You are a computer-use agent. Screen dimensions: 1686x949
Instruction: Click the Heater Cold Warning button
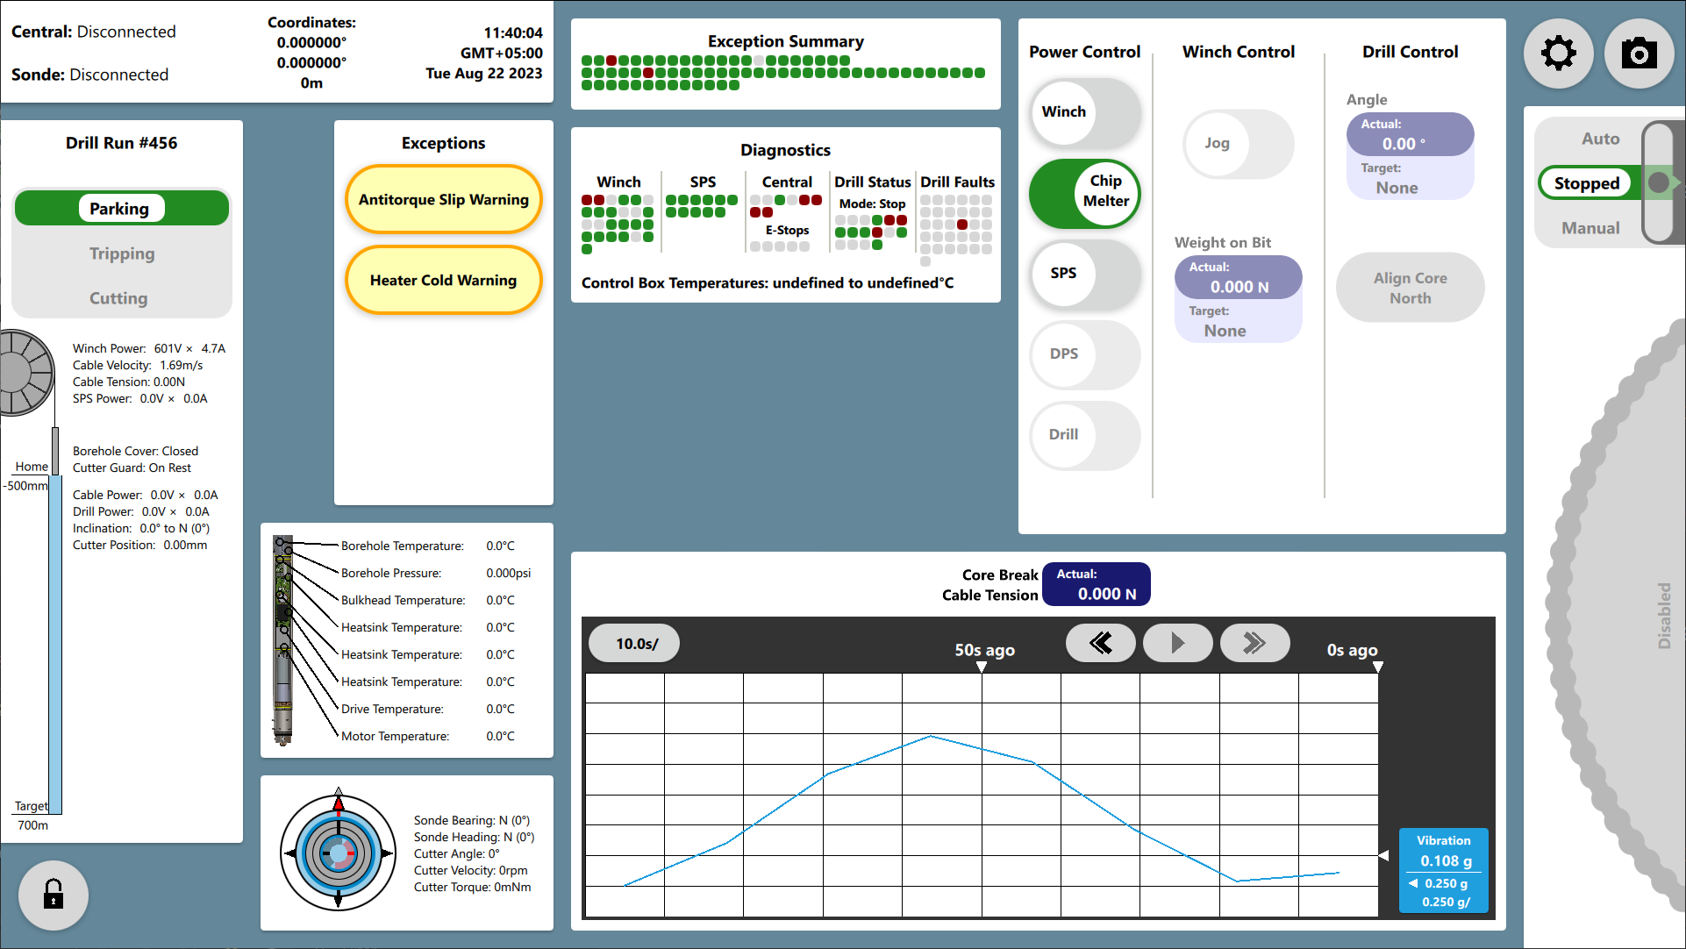[x=443, y=281]
